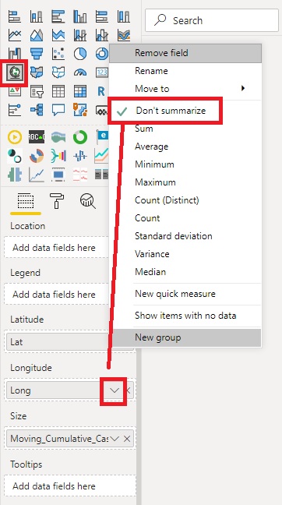The image size is (282, 505).
Task: Choose the Clustered bar chart visual
Action: pos(58,16)
